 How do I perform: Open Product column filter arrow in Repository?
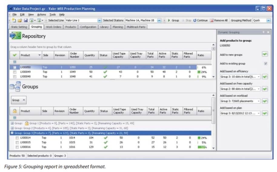(39, 55)
